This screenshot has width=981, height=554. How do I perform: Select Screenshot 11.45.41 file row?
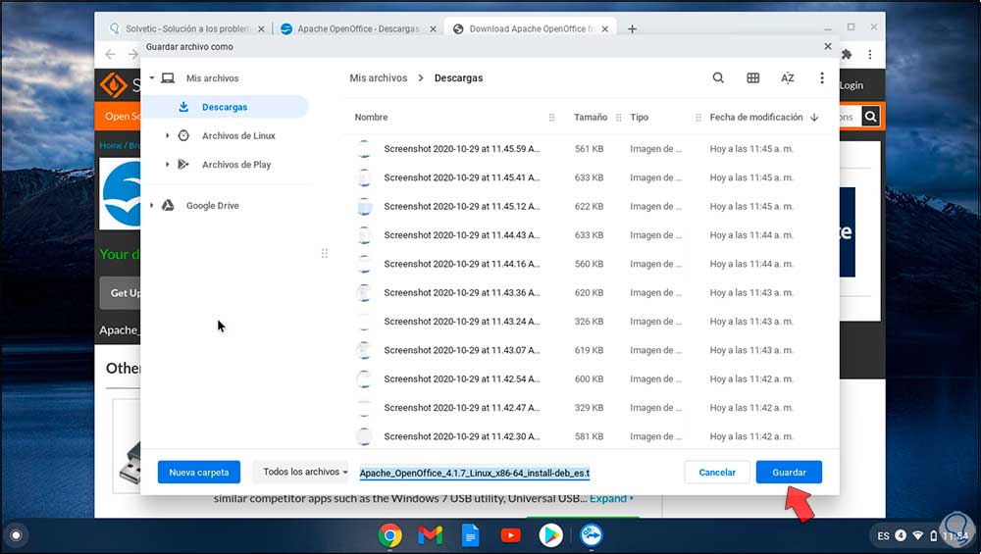[591, 177]
